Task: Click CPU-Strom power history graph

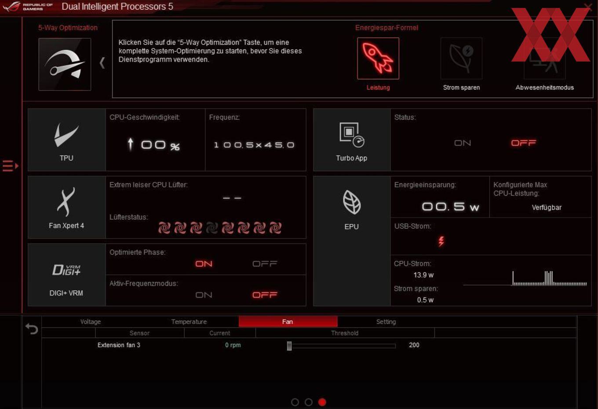Action: (x=525, y=279)
